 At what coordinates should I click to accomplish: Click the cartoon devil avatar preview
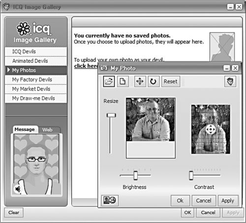click(x=36, y=164)
